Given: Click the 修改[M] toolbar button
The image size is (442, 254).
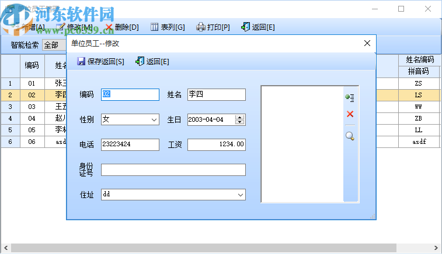Looking at the screenshot, I should (x=74, y=27).
